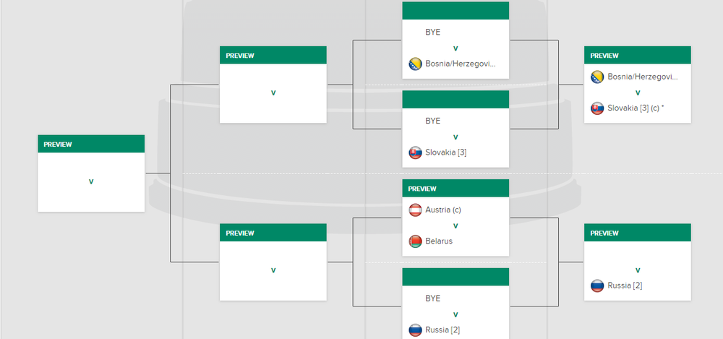Click the Slovakia flag beside Slovakia [3] in the BYE card
The image size is (723, 339).
415,153
